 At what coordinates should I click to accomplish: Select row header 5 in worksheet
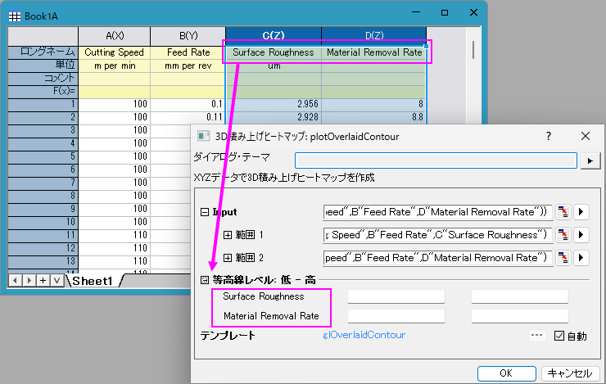[43, 157]
